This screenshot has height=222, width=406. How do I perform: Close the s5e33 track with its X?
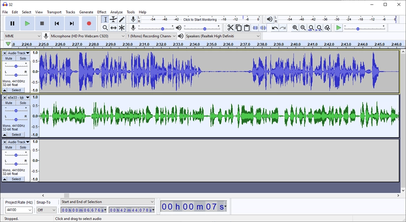coord(5,97)
